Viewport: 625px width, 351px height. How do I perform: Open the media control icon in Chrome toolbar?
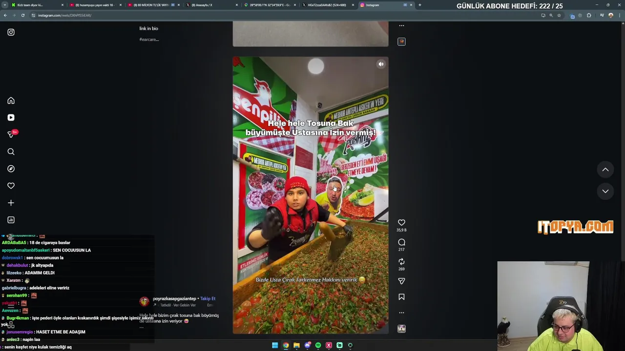(602, 15)
